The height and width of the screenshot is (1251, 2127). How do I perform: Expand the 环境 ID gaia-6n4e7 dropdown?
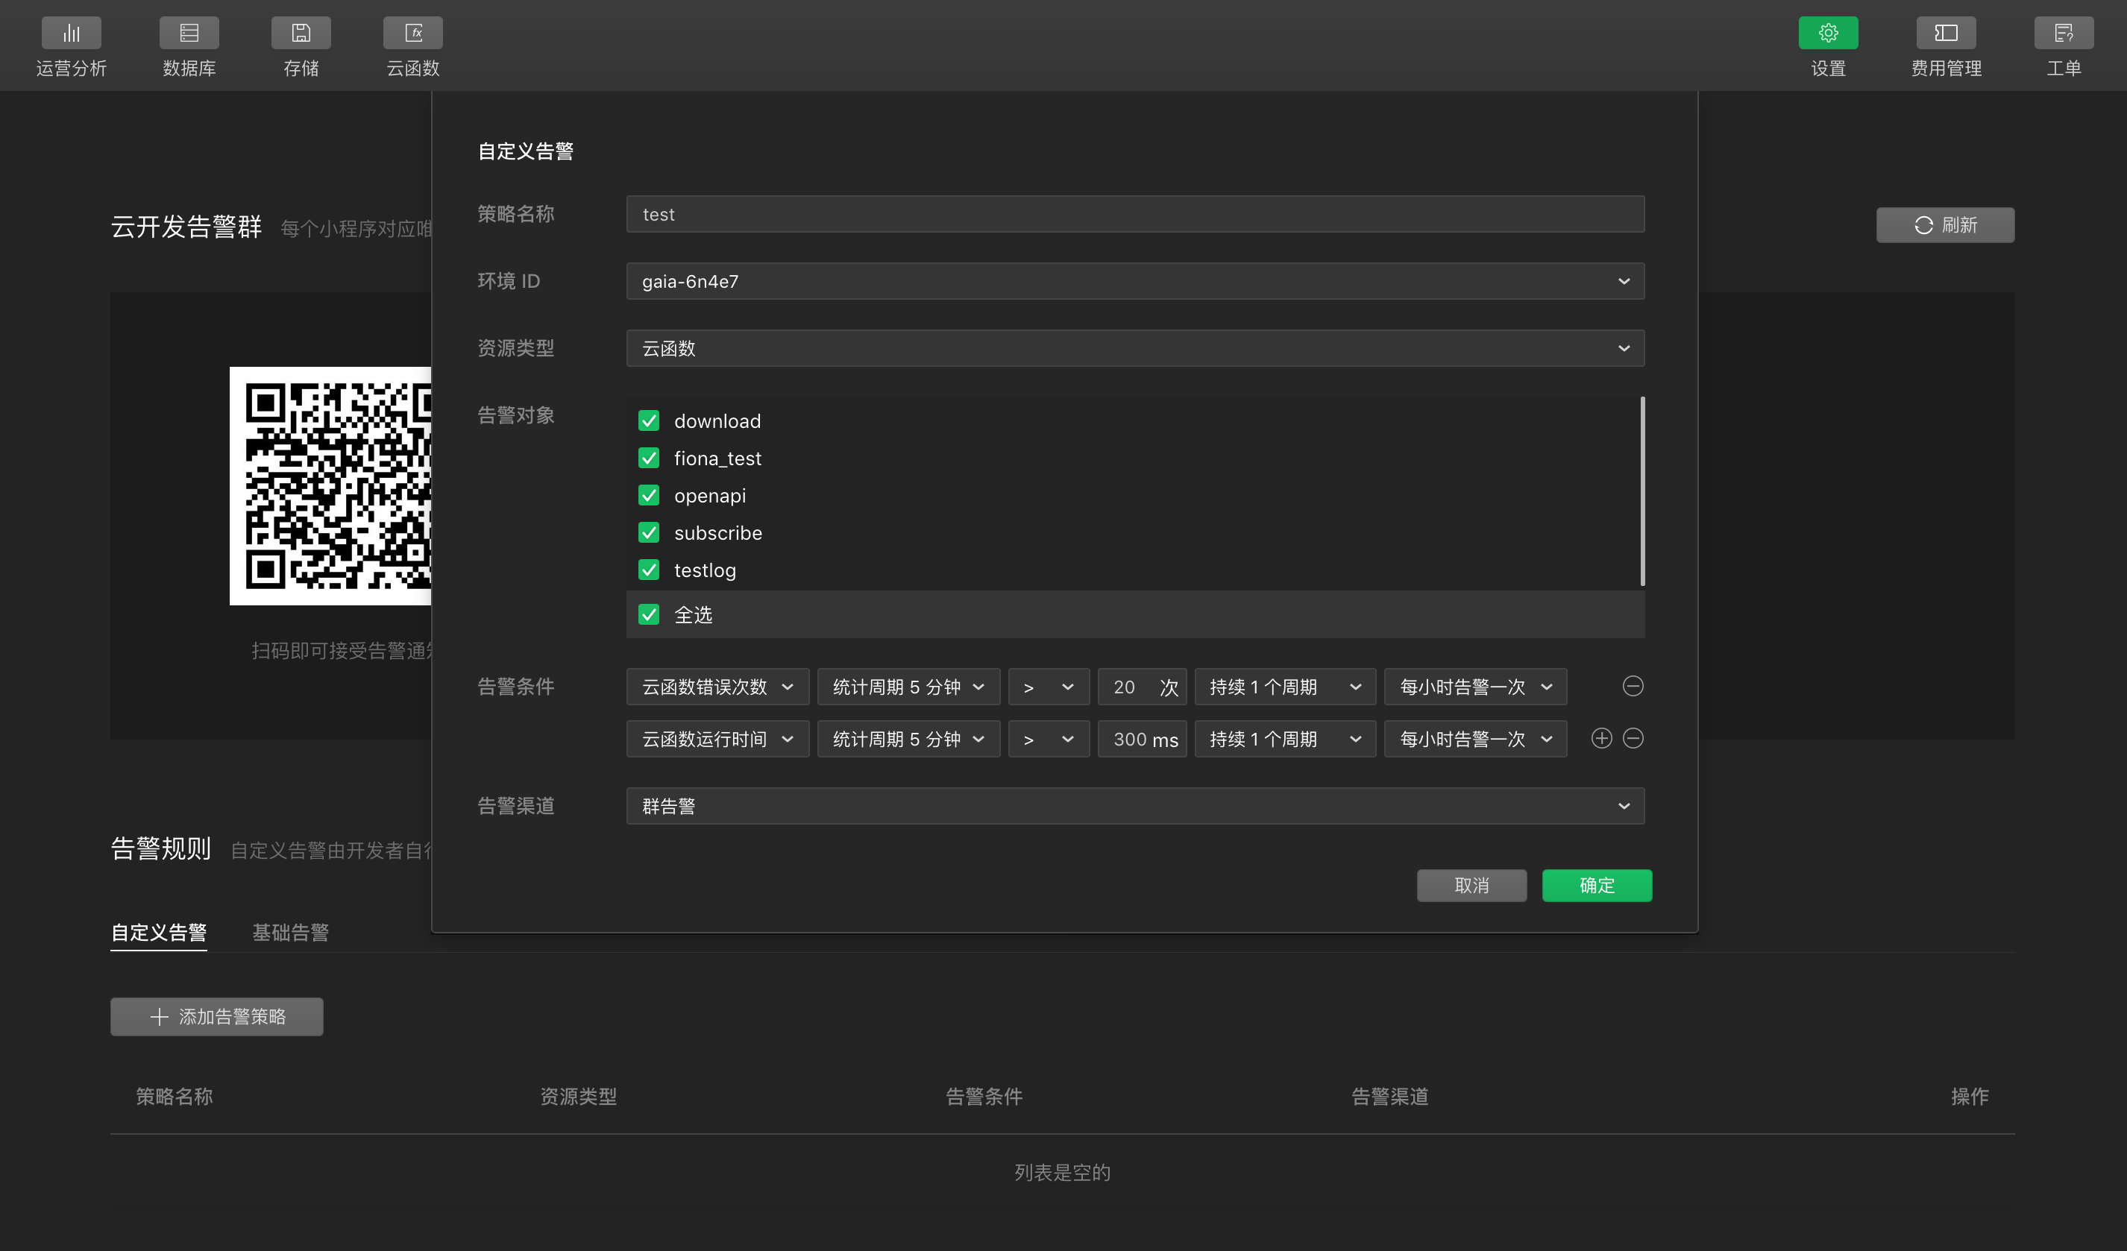[1134, 282]
